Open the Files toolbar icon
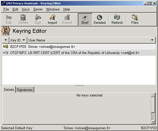Viewport: 158px width, 131px height. (x=135, y=17)
